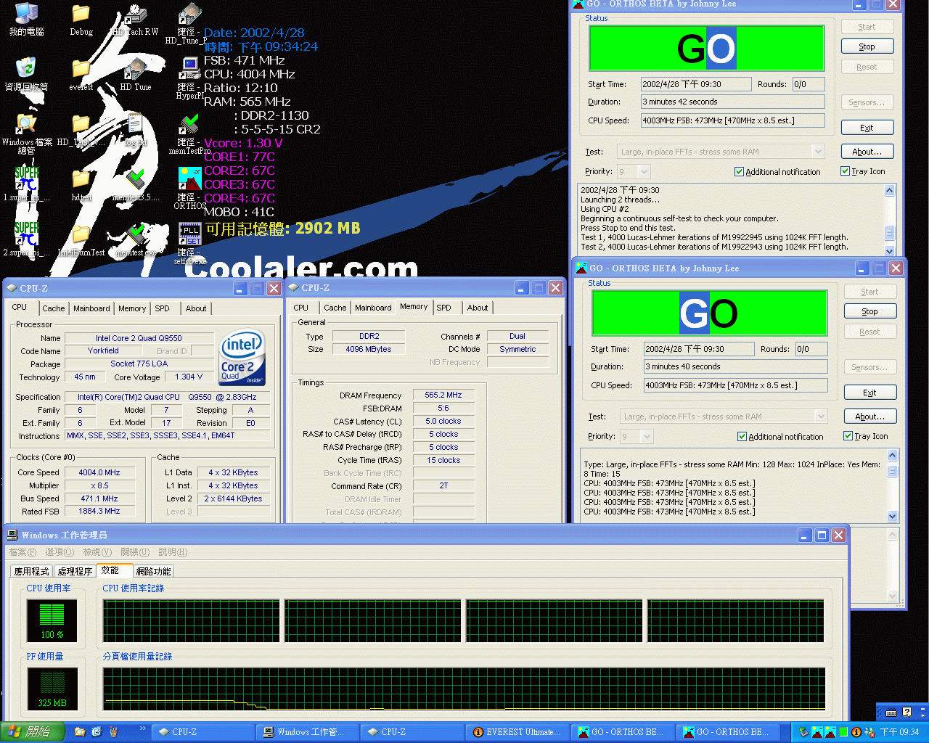The width and height of the screenshot is (929, 743).
Task: Click Exit in the 3 minutes 42 seconds ORTHOS window
Action: click(867, 128)
